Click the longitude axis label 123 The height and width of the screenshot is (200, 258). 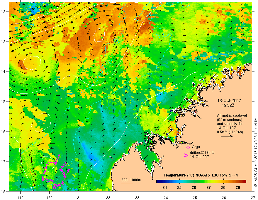point(136,198)
